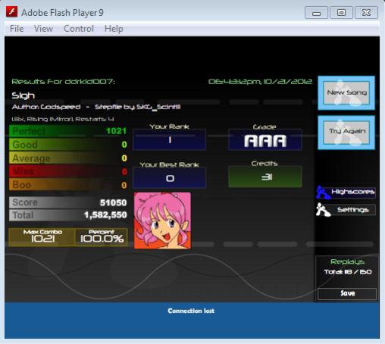Open the Help menu
385x344 pixels.
click(114, 29)
